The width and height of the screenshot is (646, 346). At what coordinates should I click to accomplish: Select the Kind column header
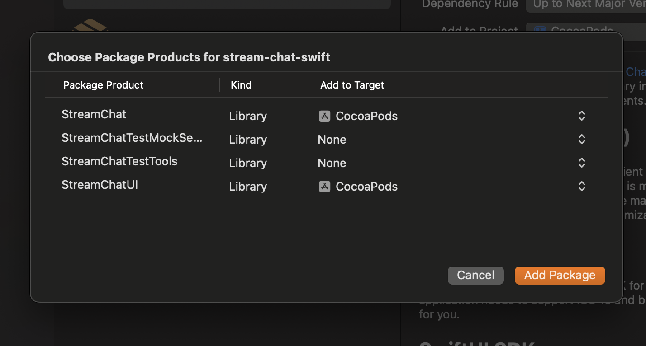tap(241, 85)
